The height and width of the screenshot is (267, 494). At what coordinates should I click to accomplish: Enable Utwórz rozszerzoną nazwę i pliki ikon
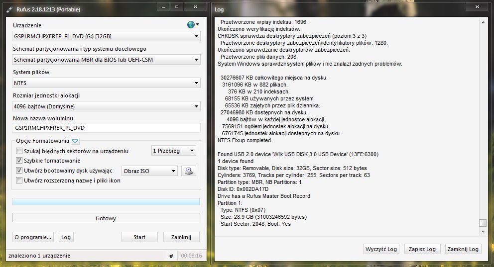click(19, 180)
